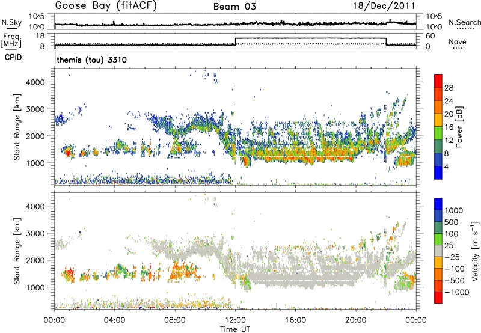Click the 'Slant Range [km]' label of power panel

pyautogui.click(x=17, y=127)
